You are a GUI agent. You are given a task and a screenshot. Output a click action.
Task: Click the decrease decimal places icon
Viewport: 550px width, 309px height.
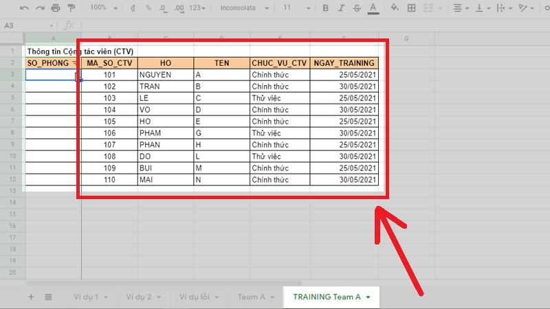coord(162,8)
